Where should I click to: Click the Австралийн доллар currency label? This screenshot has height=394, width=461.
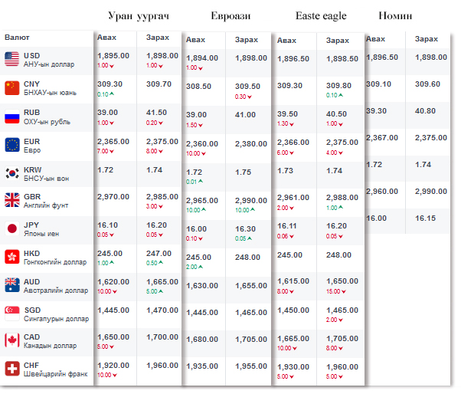click(x=55, y=291)
